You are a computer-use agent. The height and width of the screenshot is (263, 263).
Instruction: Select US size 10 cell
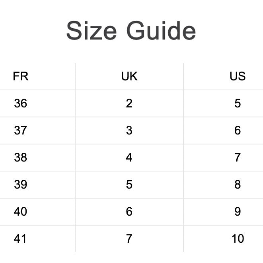(238, 239)
